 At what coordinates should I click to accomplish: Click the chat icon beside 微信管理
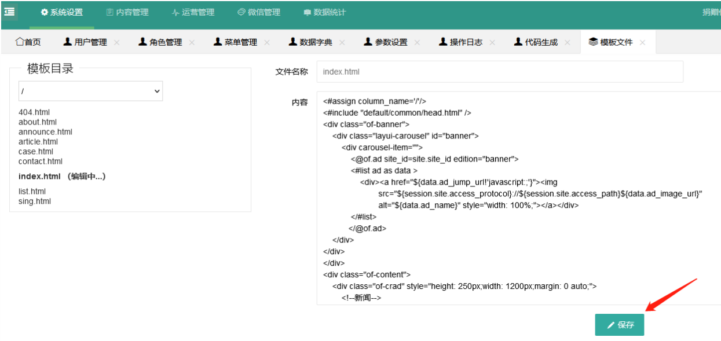241,12
